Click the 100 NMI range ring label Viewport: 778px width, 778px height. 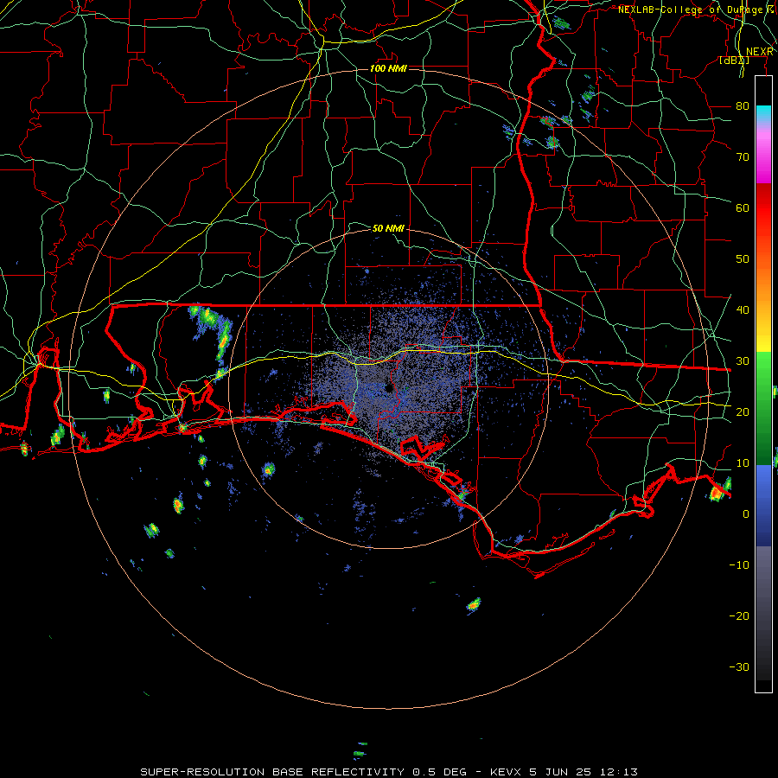(388, 68)
